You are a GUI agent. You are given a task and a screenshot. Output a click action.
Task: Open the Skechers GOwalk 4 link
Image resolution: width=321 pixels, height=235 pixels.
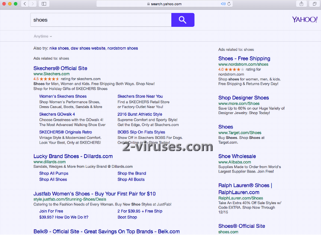[57, 114]
